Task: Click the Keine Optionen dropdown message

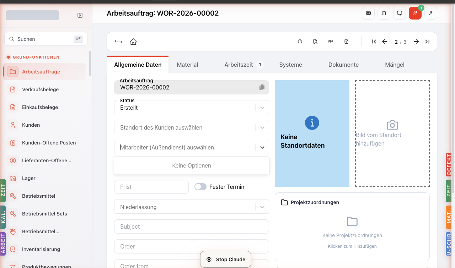Action: pyautogui.click(x=192, y=165)
